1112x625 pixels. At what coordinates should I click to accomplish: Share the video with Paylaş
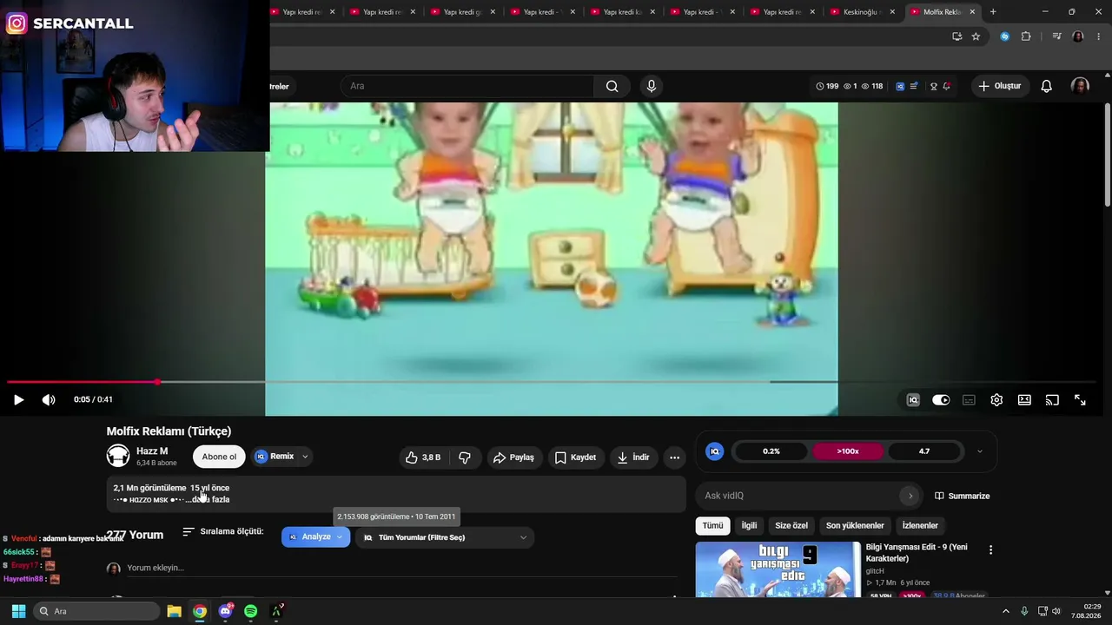[x=513, y=457]
